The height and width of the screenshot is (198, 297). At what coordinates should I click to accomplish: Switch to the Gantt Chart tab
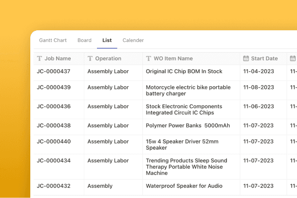click(53, 40)
